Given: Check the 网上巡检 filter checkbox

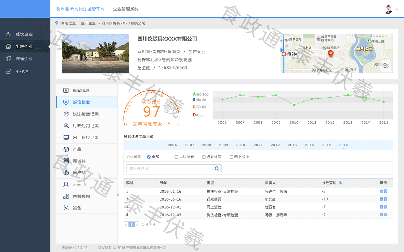Looking at the screenshot, I should pyautogui.click(x=231, y=157).
